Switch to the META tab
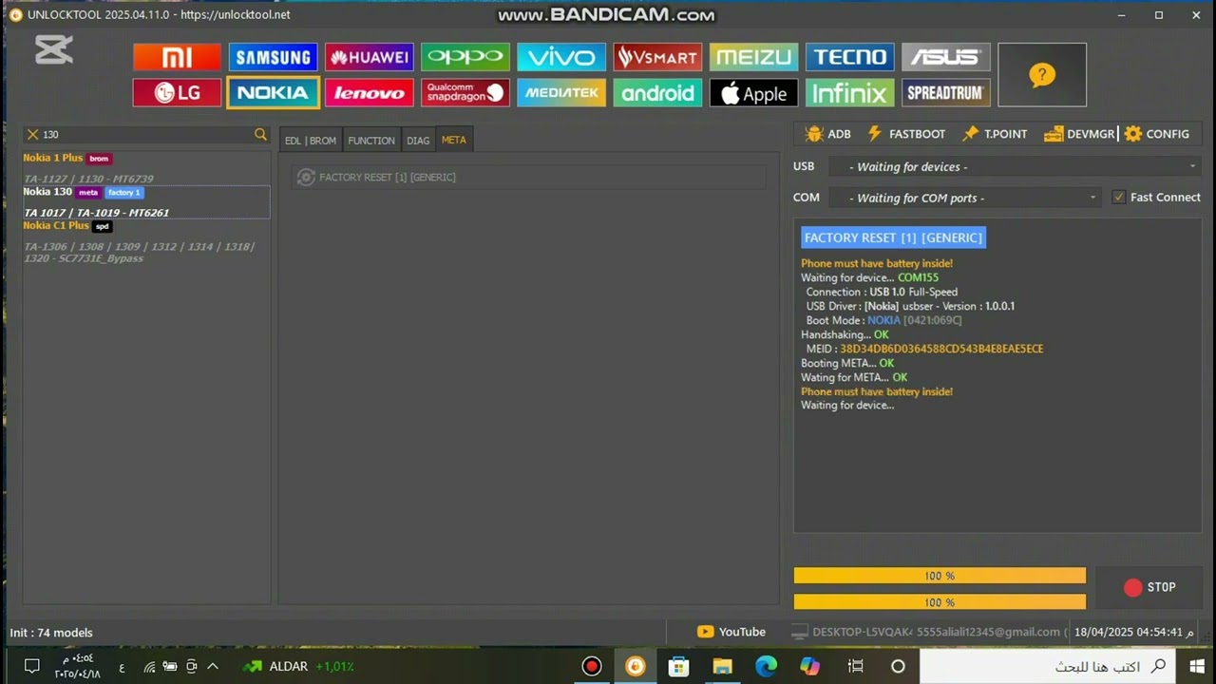1216x684 pixels. coord(454,141)
